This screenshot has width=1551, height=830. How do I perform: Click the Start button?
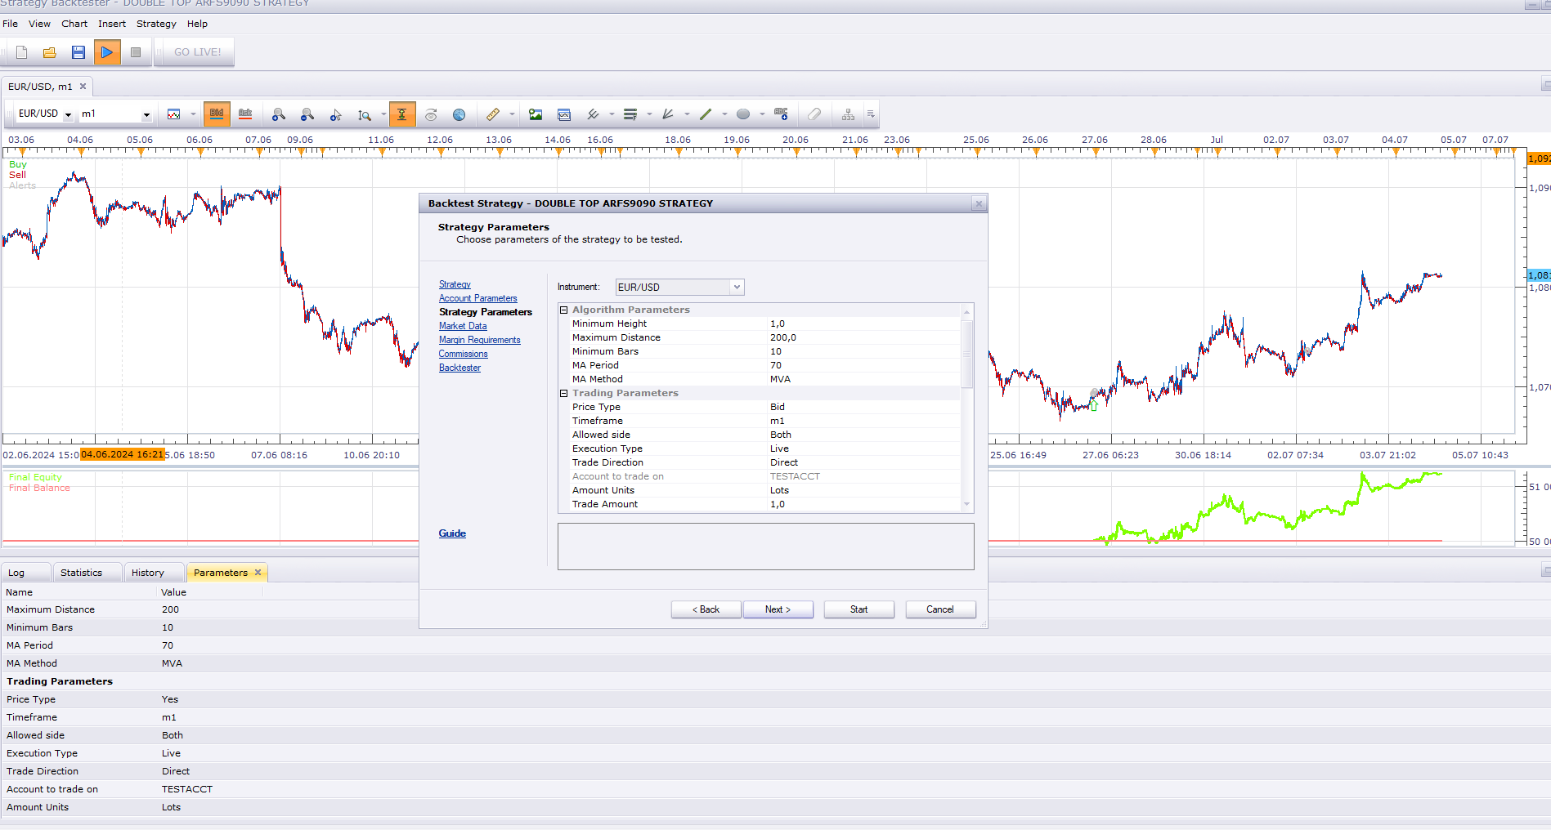coord(858,609)
